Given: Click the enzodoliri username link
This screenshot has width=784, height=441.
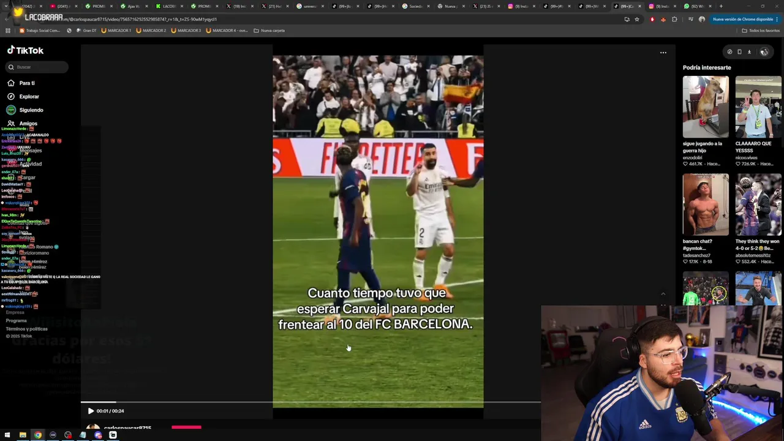Looking at the screenshot, I should click(693, 157).
